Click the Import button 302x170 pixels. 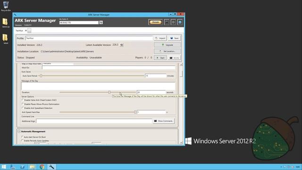(x=160, y=38)
